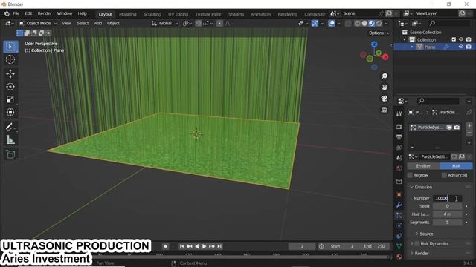This screenshot has height=267, width=476.
Task: Toggle particle system viewport display icon
Action: [x=449, y=128]
